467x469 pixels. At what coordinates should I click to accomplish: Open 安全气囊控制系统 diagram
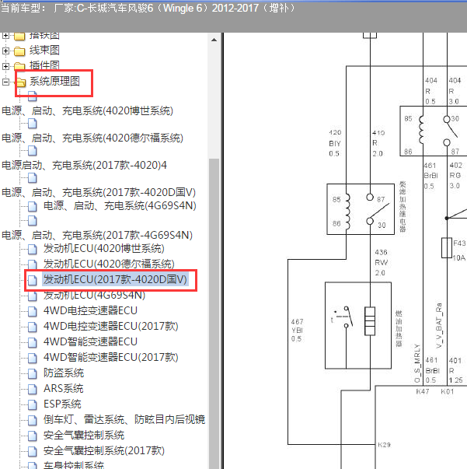click(x=84, y=436)
